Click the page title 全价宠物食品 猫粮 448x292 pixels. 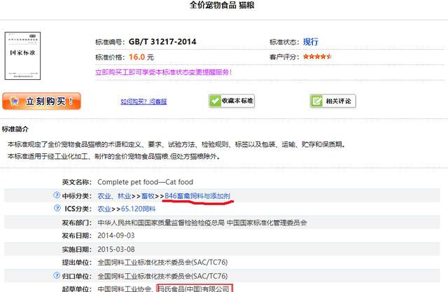[222, 5]
